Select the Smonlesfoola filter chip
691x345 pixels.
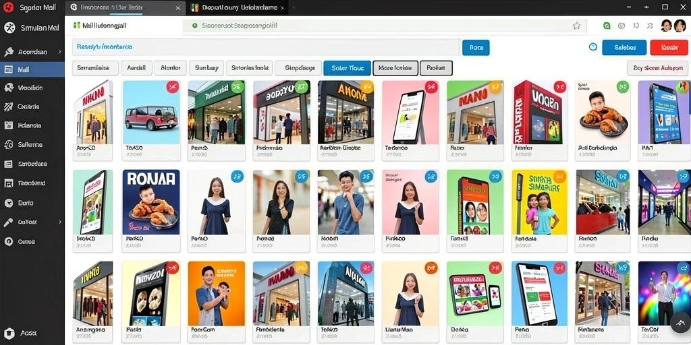tap(250, 68)
